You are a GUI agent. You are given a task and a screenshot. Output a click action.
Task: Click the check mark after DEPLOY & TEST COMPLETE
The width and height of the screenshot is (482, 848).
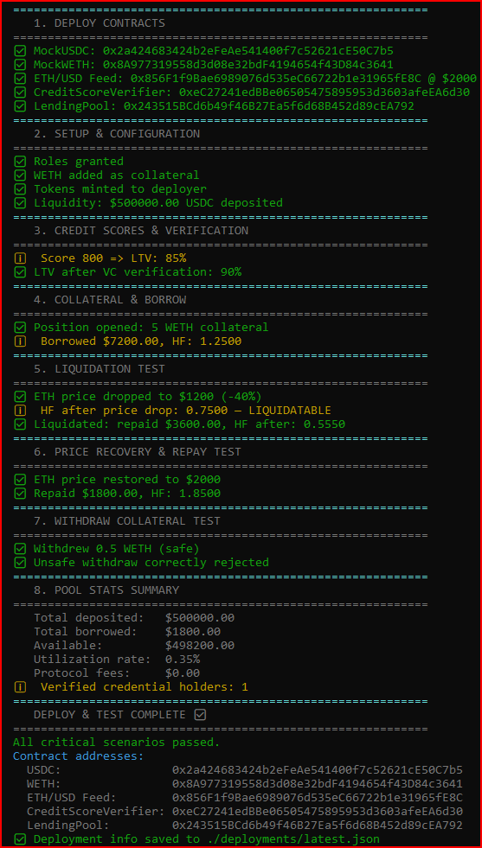click(x=201, y=715)
